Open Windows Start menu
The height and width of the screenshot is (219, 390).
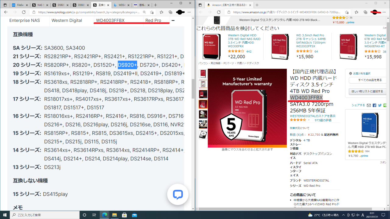5,215
